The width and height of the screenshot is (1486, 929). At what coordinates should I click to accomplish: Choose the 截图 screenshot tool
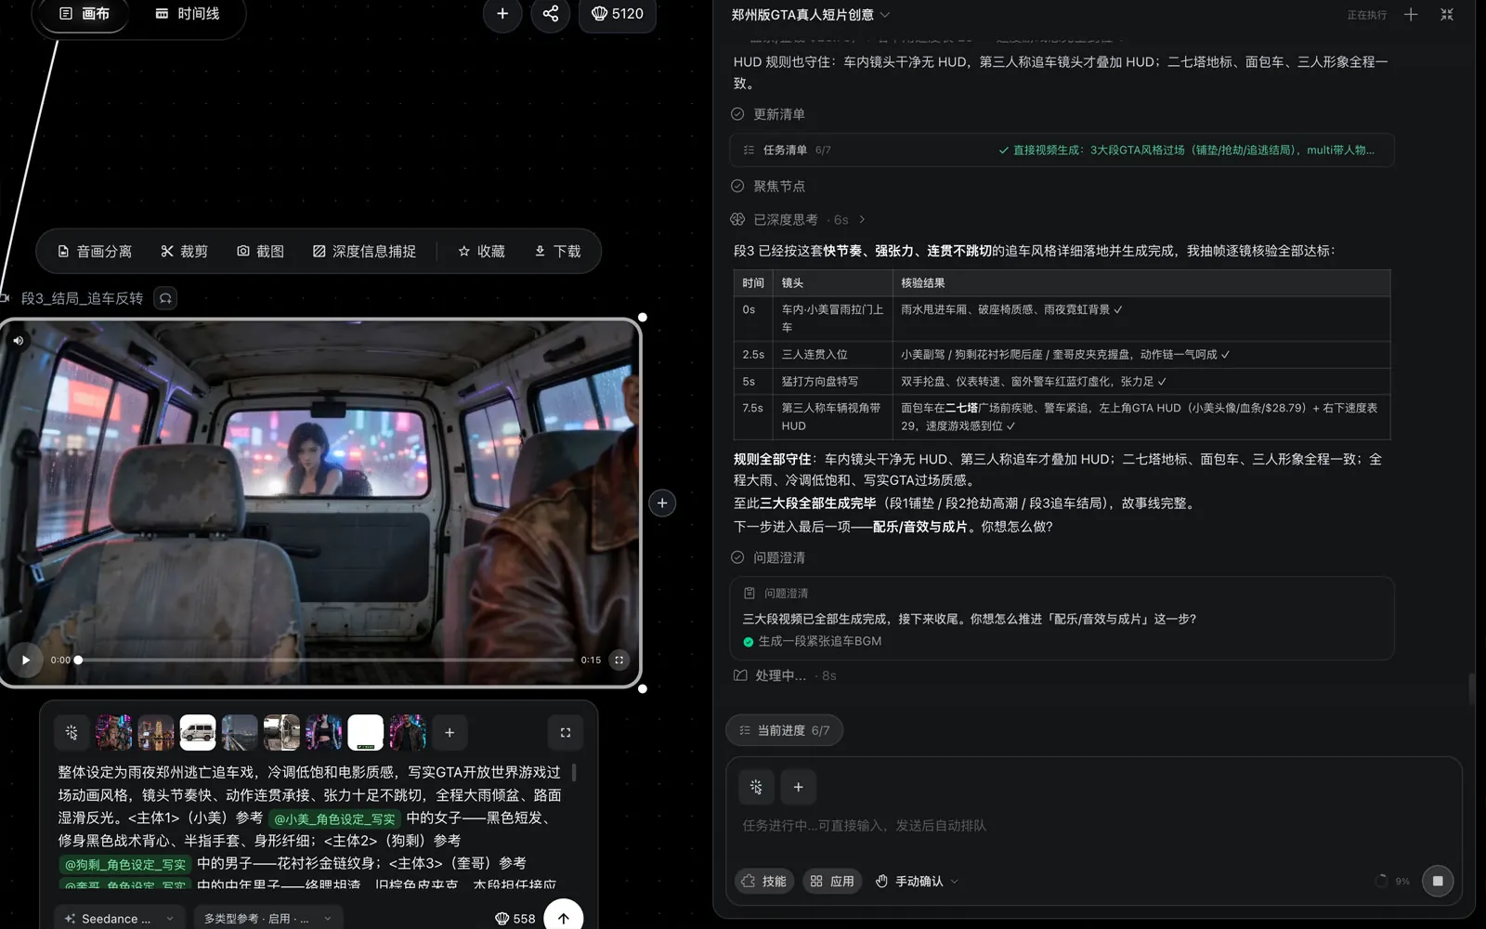click(x=260, y=252)
